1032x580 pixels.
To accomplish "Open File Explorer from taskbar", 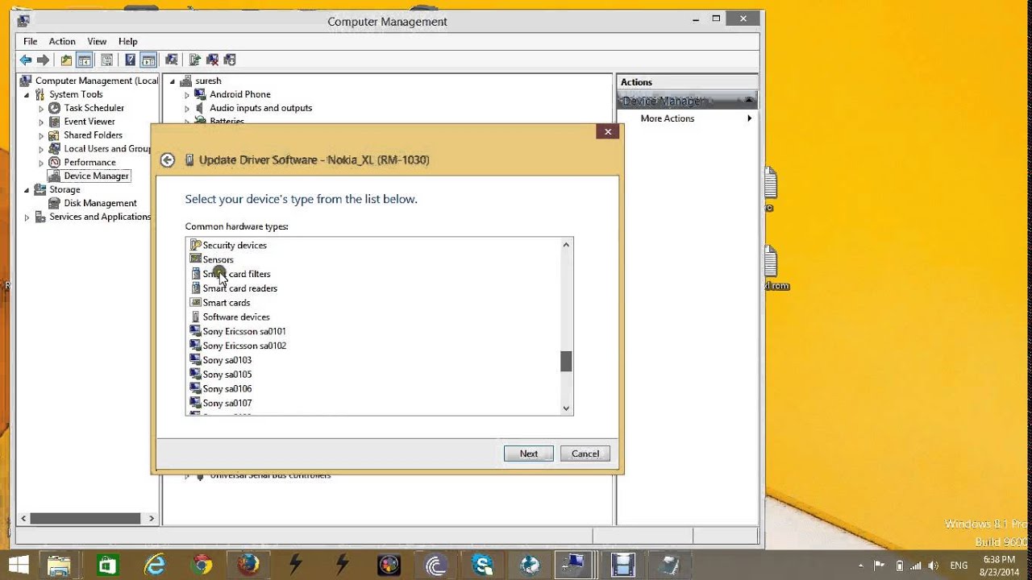I will [59, 565].
